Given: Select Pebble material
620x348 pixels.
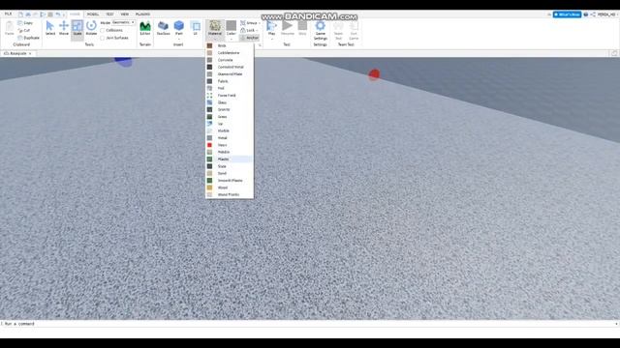Looking at the screenshot, I should 230,153.
